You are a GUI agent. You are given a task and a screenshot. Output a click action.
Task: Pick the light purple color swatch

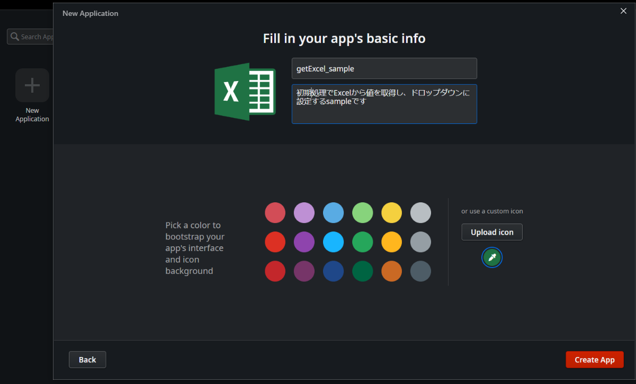tap(304, 213)
